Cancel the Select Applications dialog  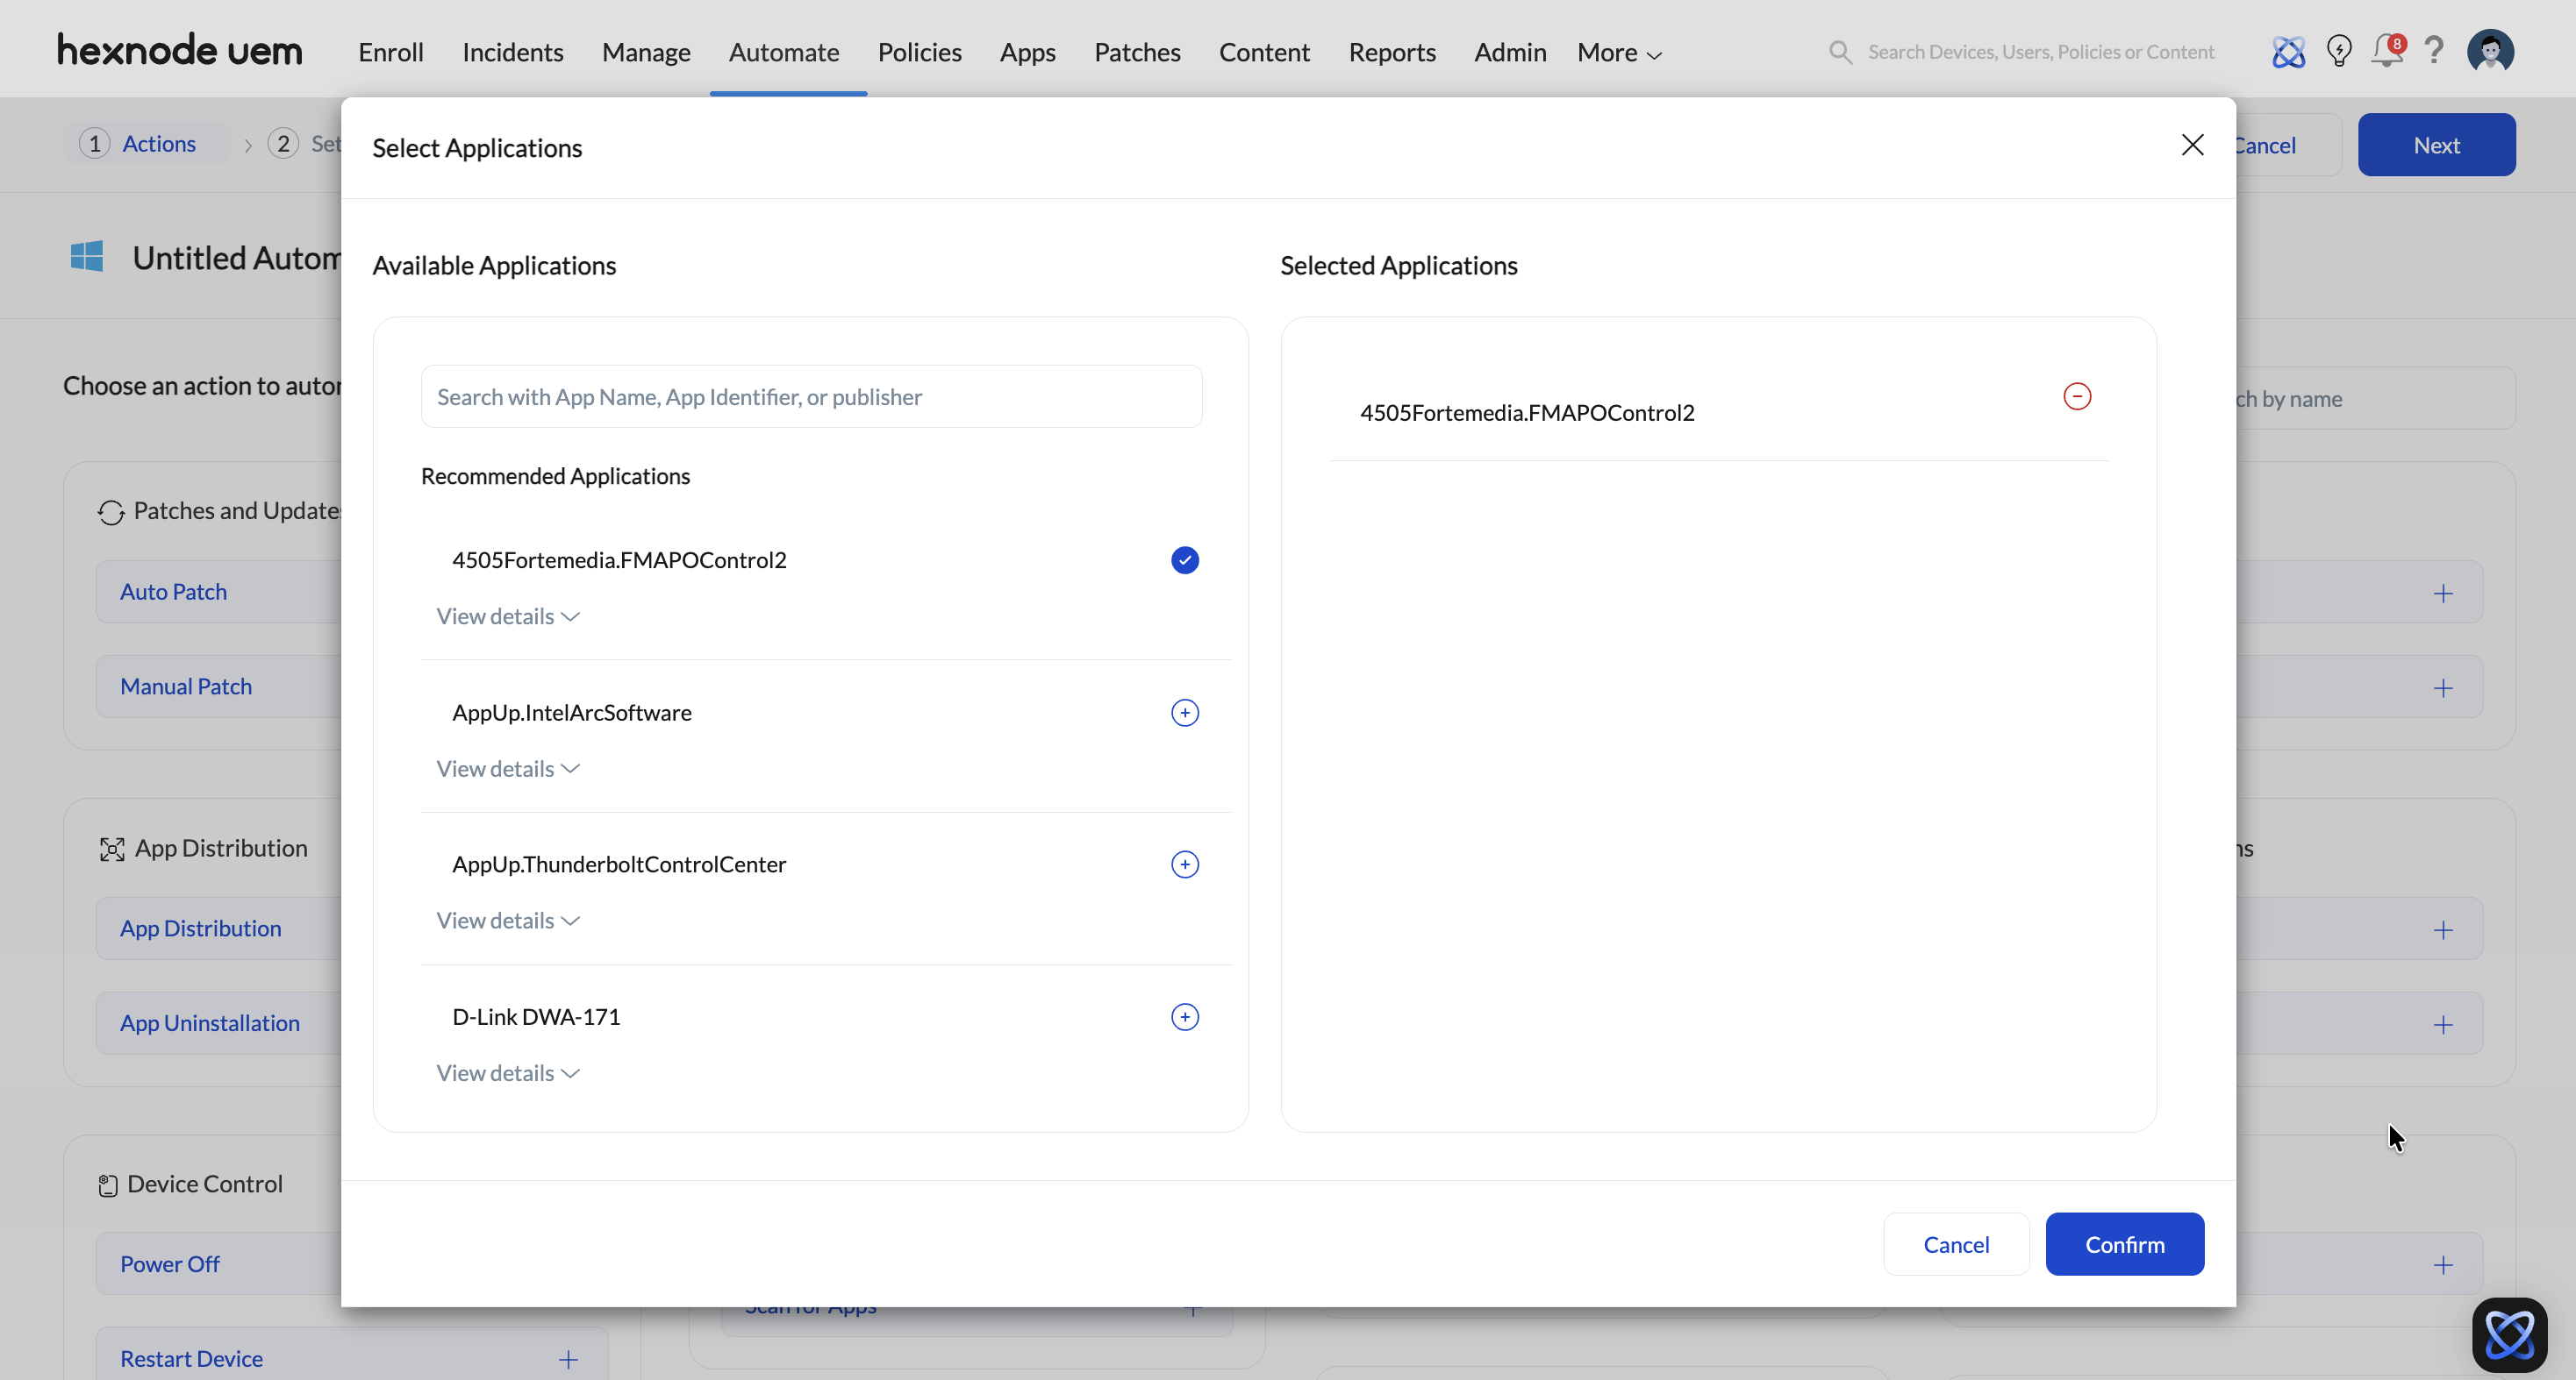coord(1955,1244)
